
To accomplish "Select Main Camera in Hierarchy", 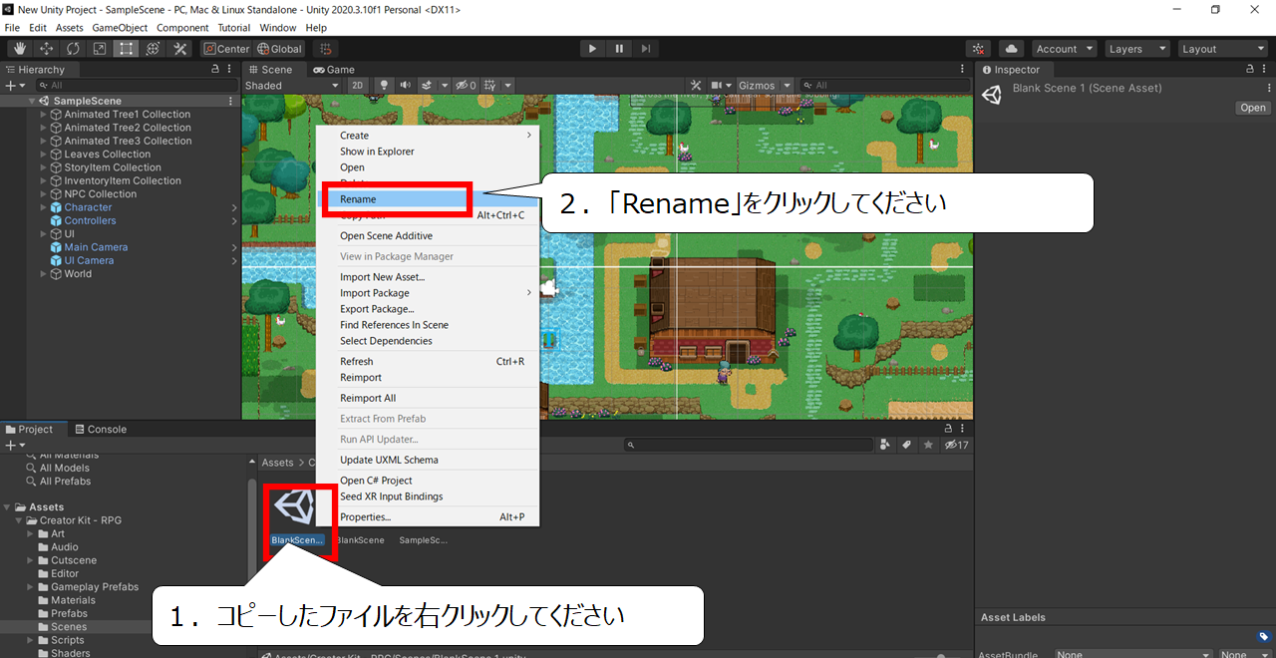I will 96,247.
